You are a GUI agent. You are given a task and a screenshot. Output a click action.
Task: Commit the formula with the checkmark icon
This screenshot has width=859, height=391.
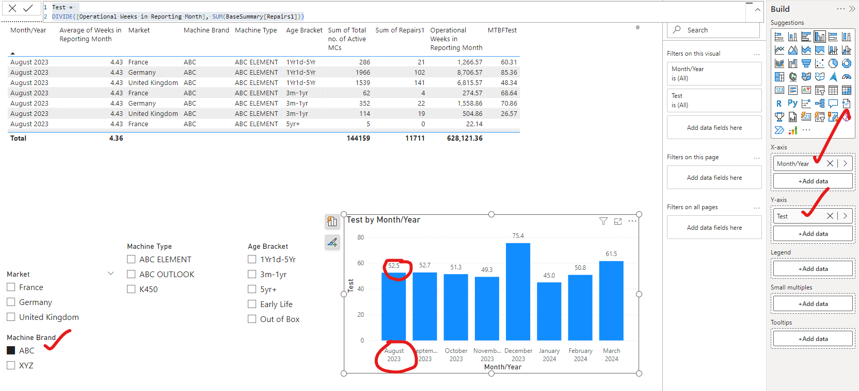tap(28, 8)
